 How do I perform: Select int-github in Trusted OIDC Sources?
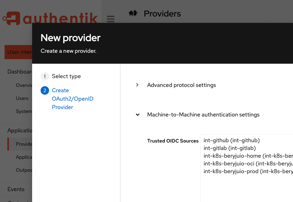tap(232, 140)
